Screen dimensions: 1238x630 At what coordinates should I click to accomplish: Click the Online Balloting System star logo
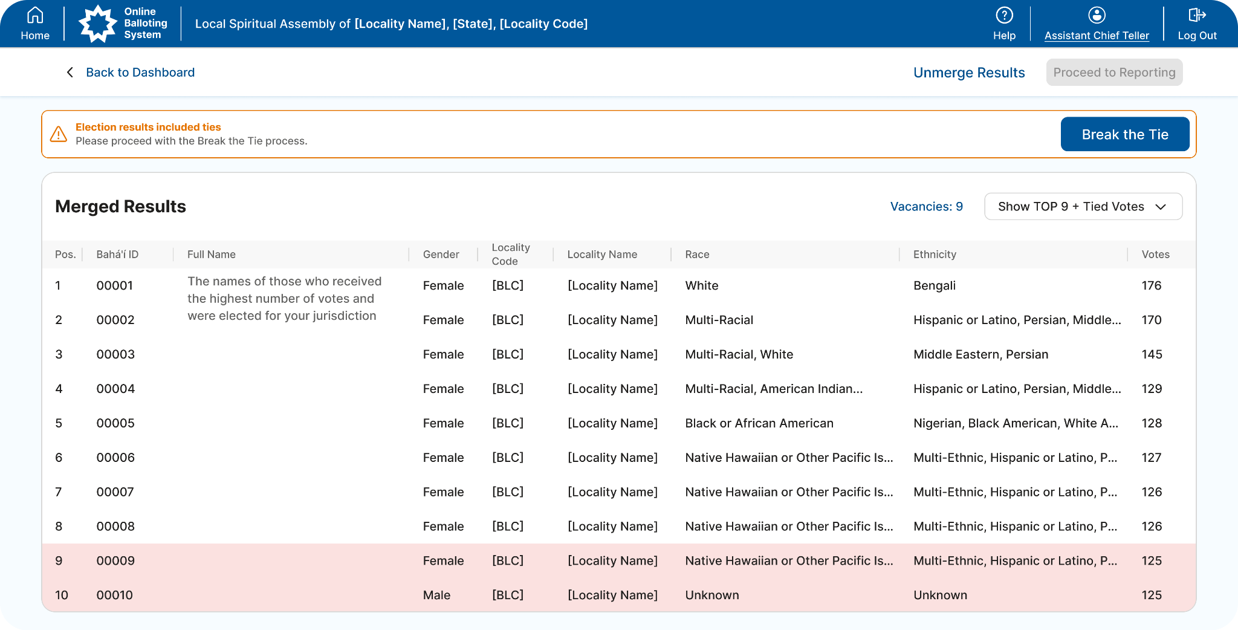98,24
